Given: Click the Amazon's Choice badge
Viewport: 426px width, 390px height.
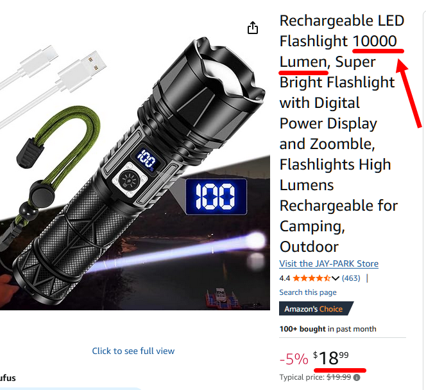Looking at the screenshot, I should (316, 308).
